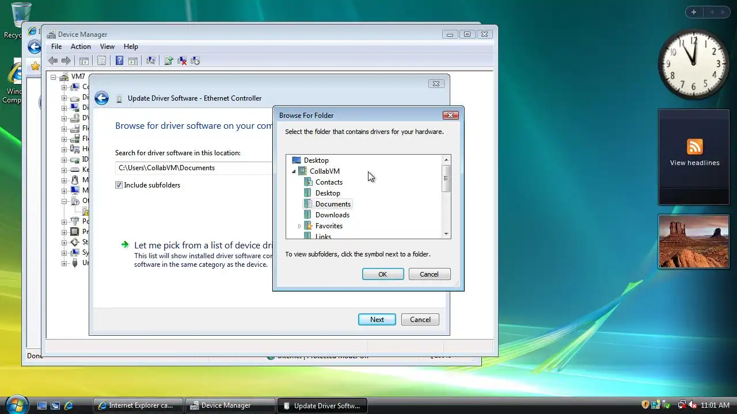Launch Internet Explorer from quick launch
Screen dimensions: 737x414
pyautogui.click(x=69, y=405)
